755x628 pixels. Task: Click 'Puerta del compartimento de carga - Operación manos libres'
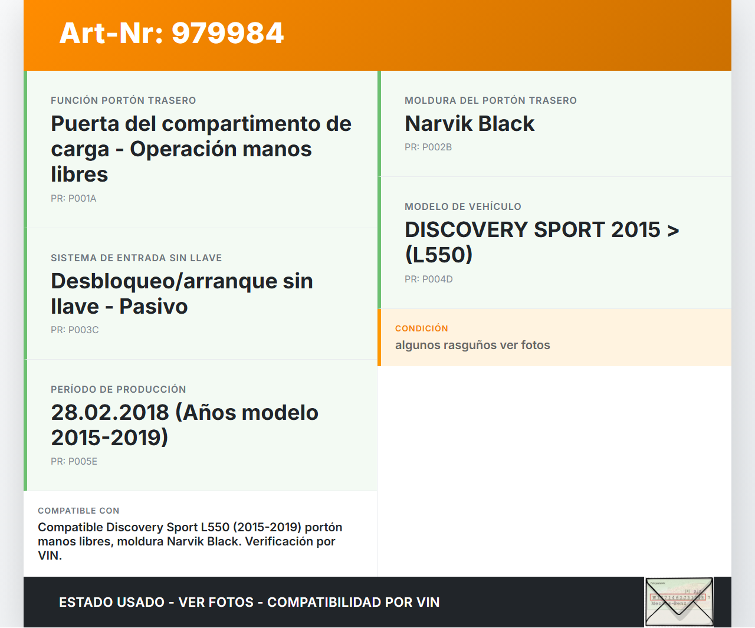point(201,149)
